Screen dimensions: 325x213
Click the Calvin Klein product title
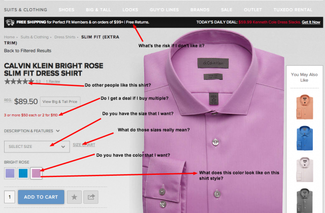pyautogui.click(x=53, y=70)
